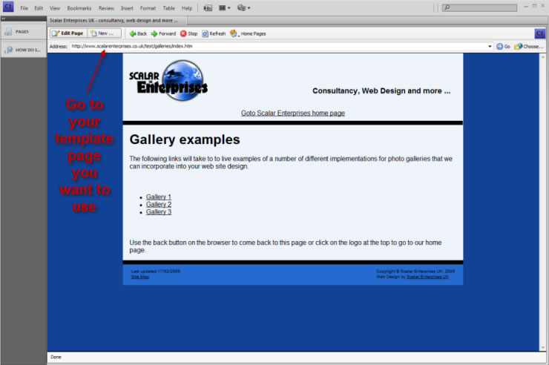Image resolution: width=549 pixels, height=365 pixels.
Task: Open the How Do I panel
Action: [x=24, y=50]
